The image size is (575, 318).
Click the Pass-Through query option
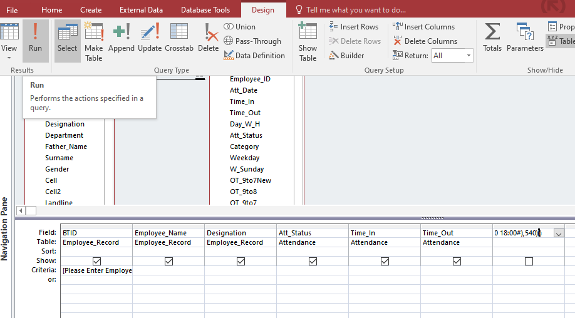coord(252,41)
